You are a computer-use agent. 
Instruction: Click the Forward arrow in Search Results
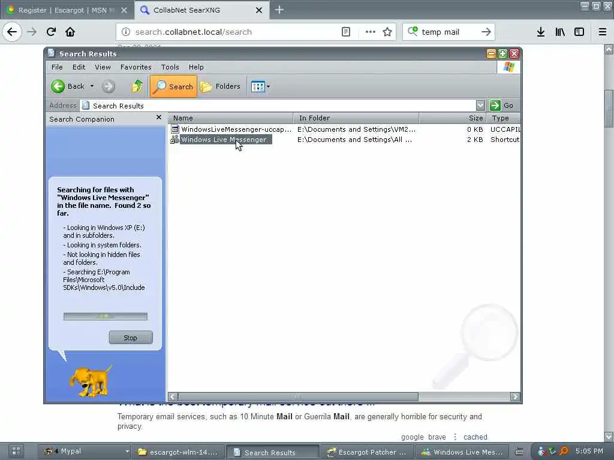[x=109, y=86]
